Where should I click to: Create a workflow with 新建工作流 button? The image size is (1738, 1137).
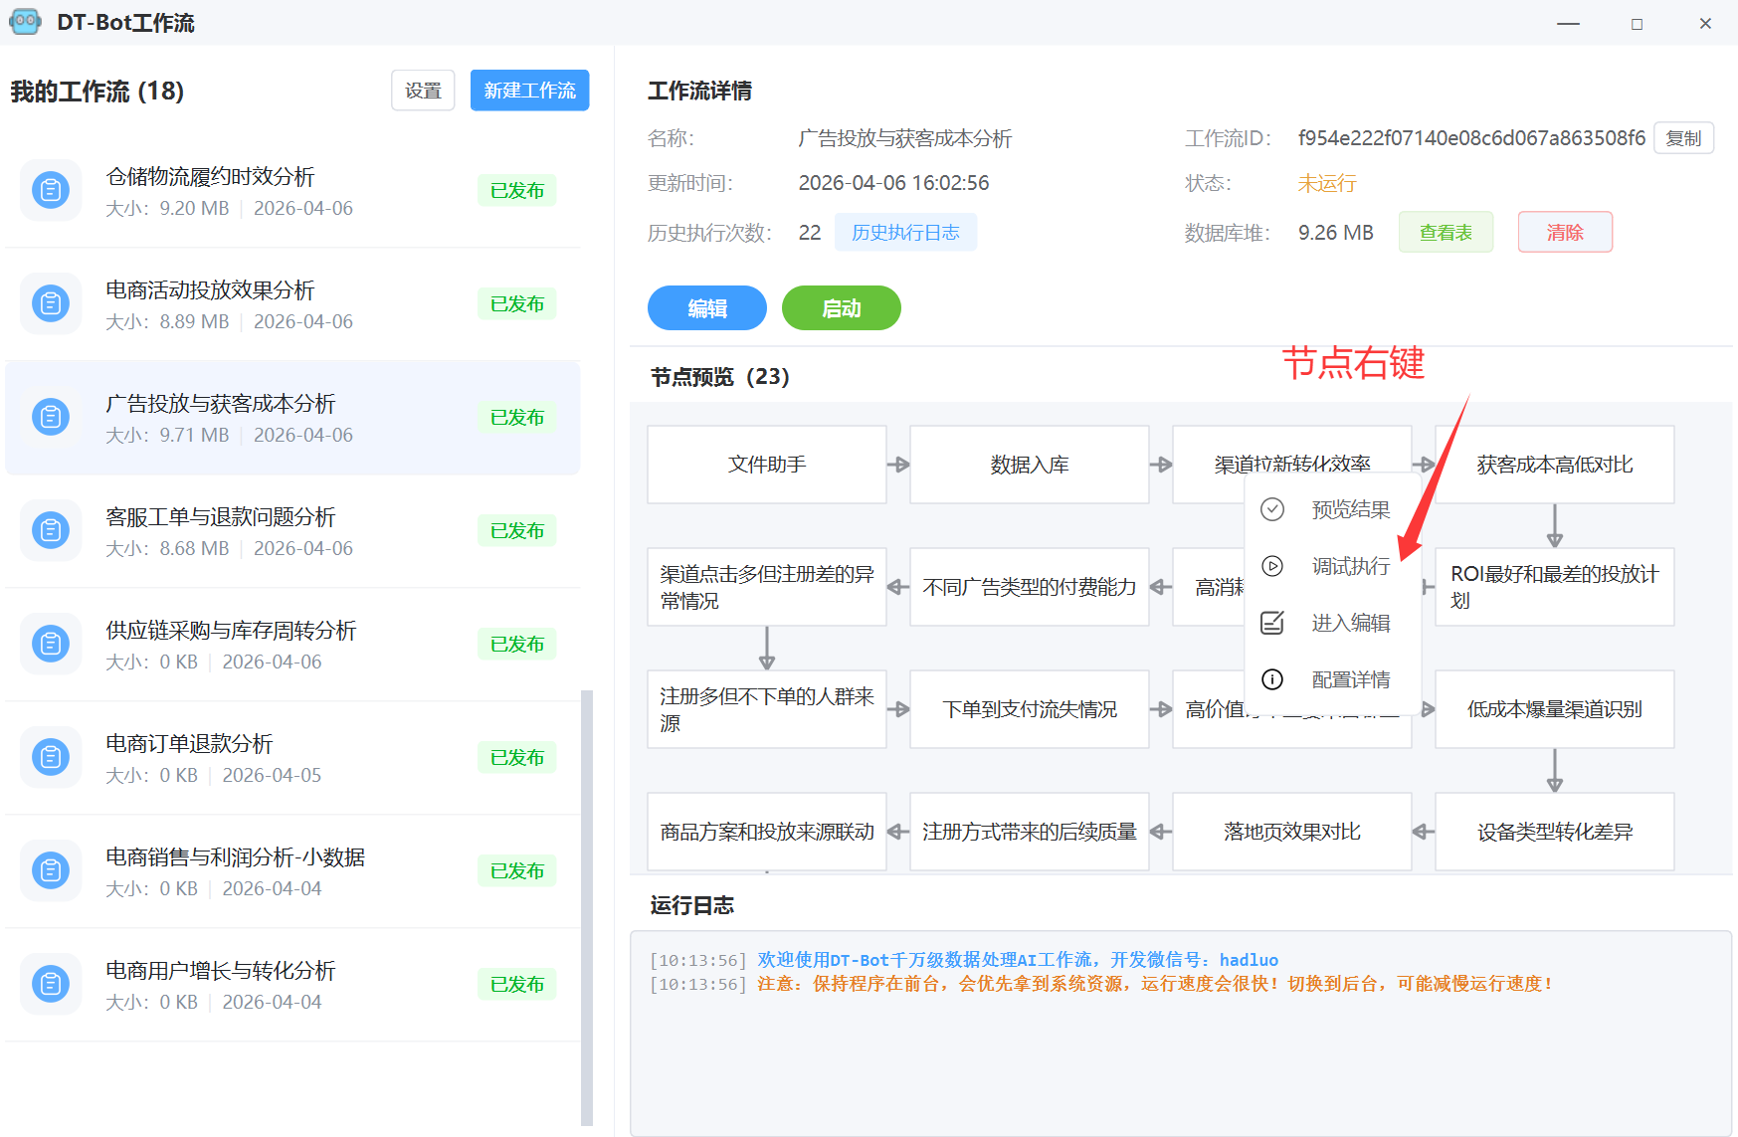coord(529,91)
